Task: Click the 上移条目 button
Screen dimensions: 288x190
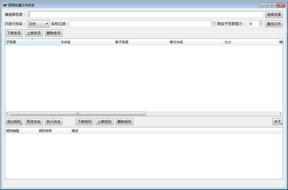Action: point(34,33)
